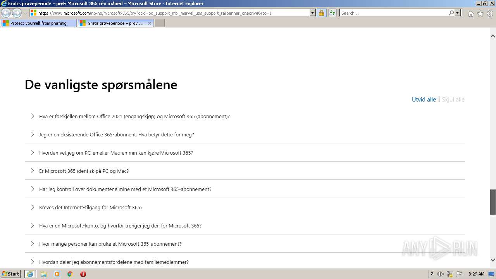Click the scrollbar up arrow

493,36
